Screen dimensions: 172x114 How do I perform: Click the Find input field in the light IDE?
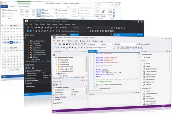128,44
